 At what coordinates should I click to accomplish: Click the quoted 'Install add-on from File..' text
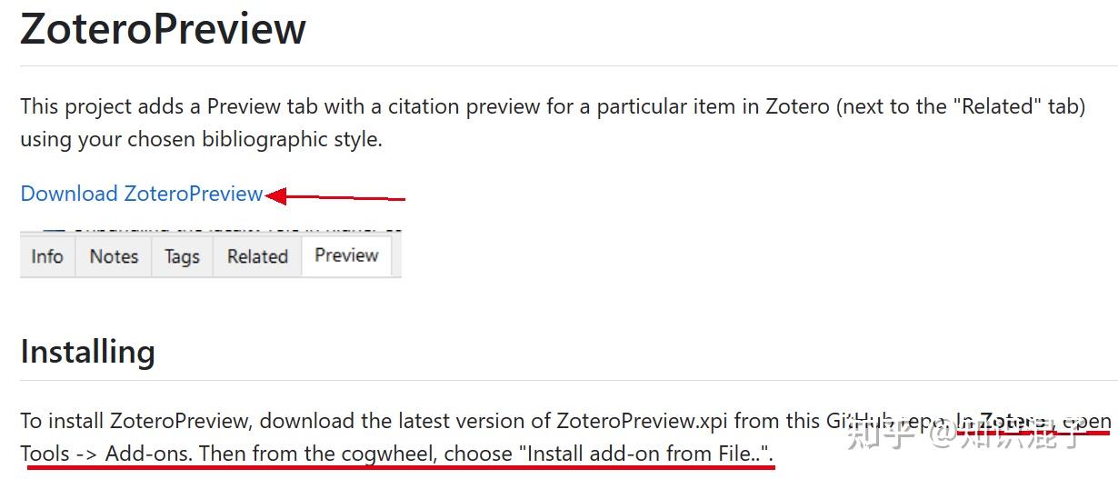click(646, 453)
